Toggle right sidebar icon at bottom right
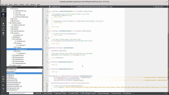This screenshot has height=95, width=169. [x=166, y=93]
